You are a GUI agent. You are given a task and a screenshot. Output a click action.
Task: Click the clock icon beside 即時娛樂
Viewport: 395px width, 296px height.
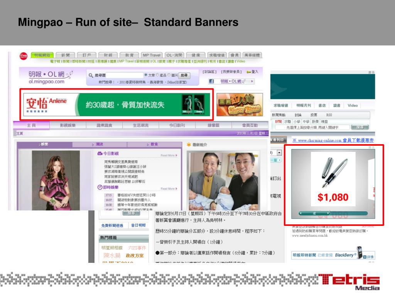click(x=100, y=187)
